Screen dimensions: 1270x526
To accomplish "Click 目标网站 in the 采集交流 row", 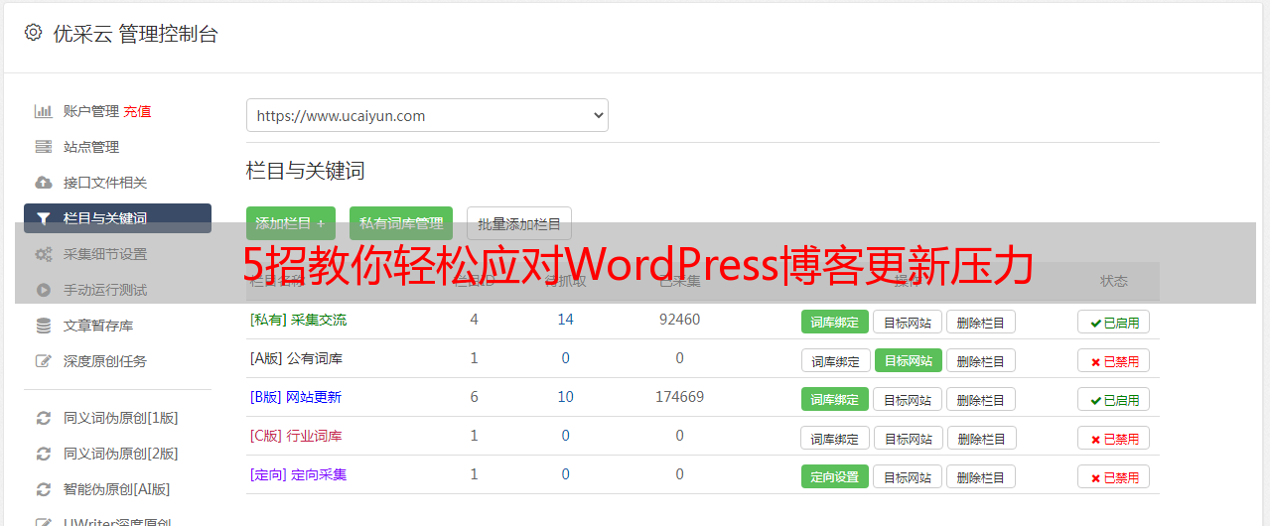I will pos(908,322).
